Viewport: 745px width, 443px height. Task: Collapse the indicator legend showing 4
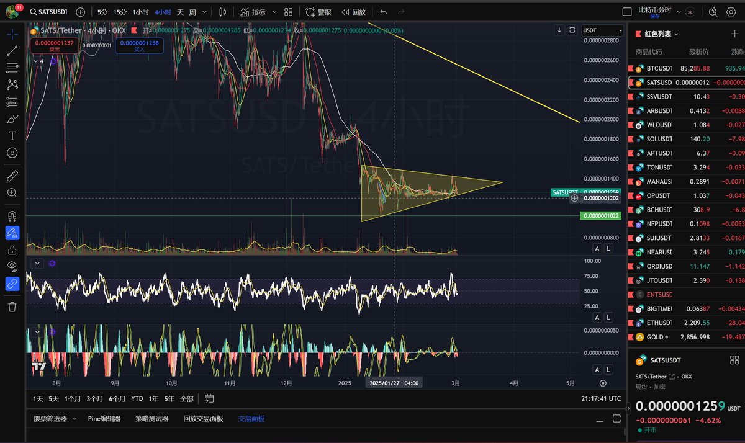pos(37,61)
